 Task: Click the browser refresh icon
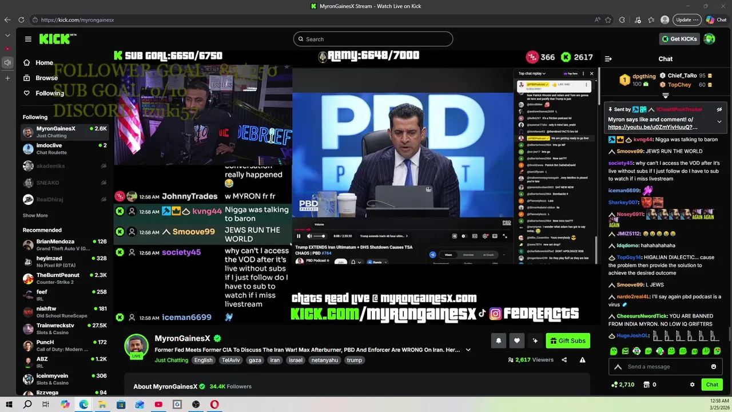(x=21, y=19)
